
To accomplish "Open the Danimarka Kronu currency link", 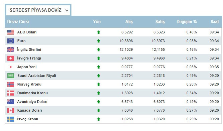I will click(32, 93).
